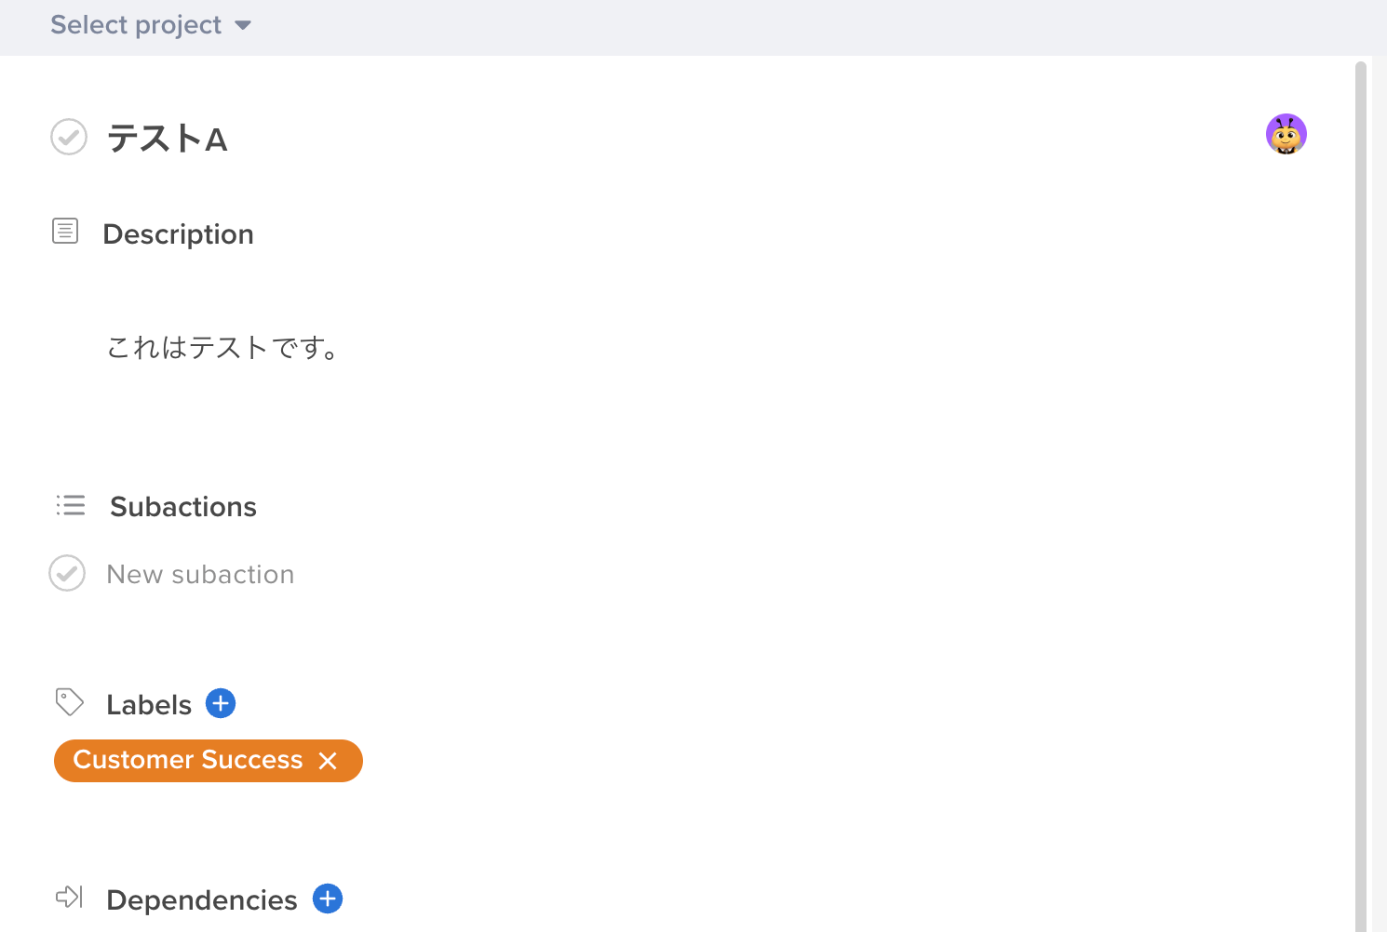Viewport: 1387px width, 932px height.
Task: Click the bee avatar assignee icon
Action: tap(1286, 135)
